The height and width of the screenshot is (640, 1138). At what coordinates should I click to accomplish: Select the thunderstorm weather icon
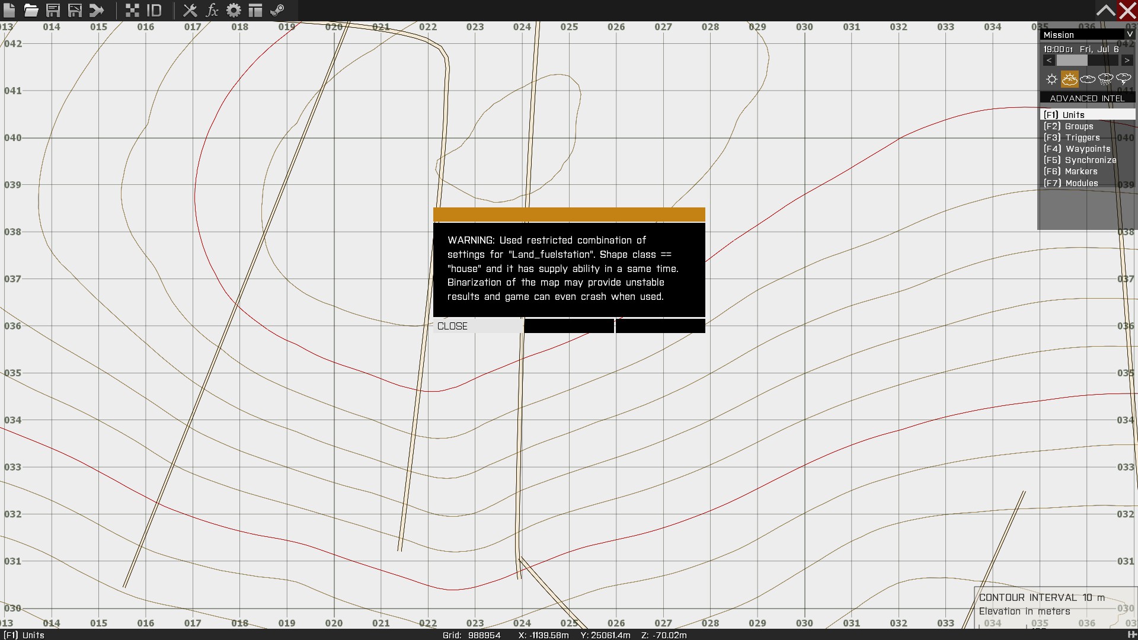tap(1123, 79)
